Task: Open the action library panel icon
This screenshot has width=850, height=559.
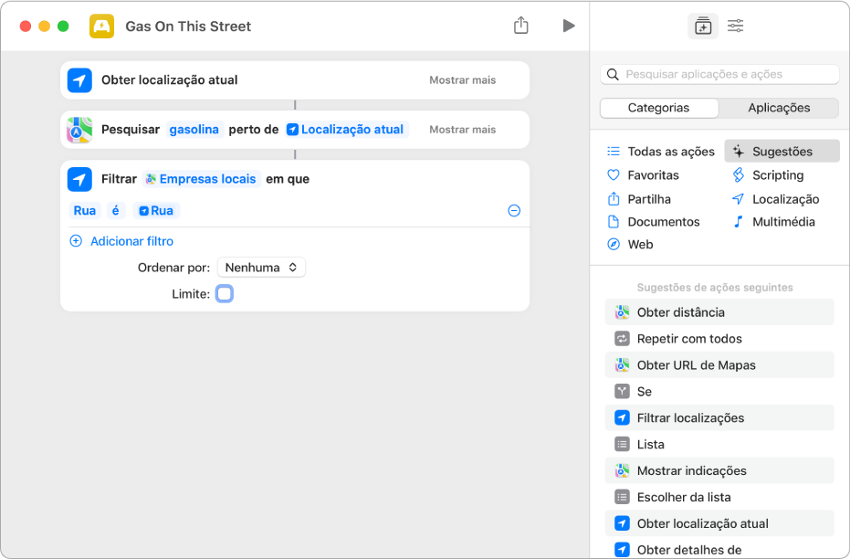Action: pos(702,26)
